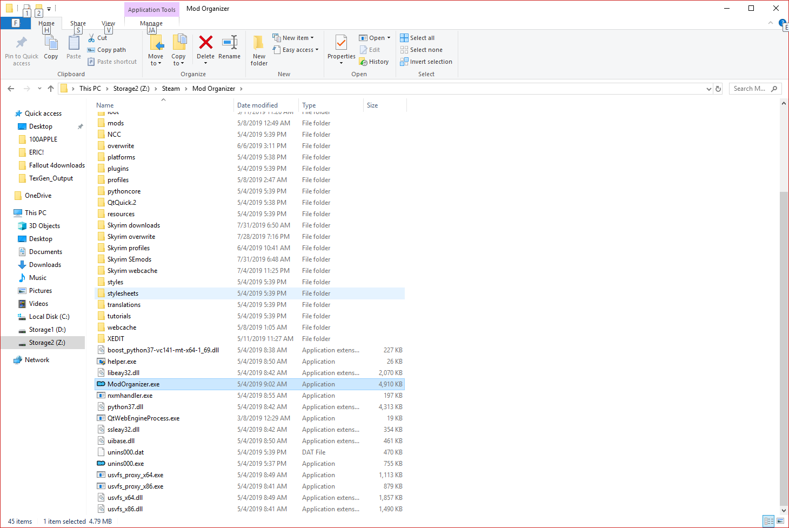Image resolution: width=789 pixels, height=528 pixels.
Task: Click Copy path in Clipboard group
Action: click(107, 50)
